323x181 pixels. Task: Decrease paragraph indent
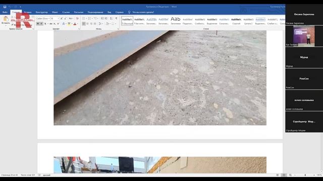click(102, 19)
